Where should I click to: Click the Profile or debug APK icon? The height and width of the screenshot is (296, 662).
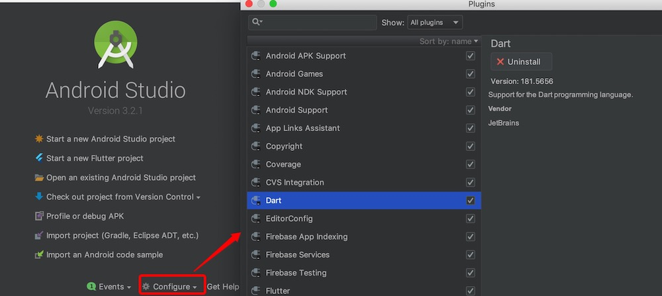pos(39,216)
